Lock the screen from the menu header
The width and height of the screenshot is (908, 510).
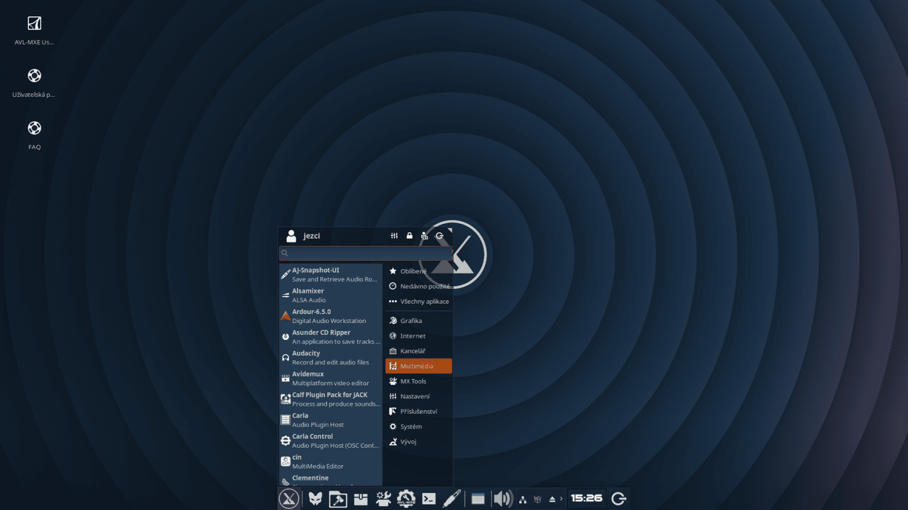click(409, 236)
